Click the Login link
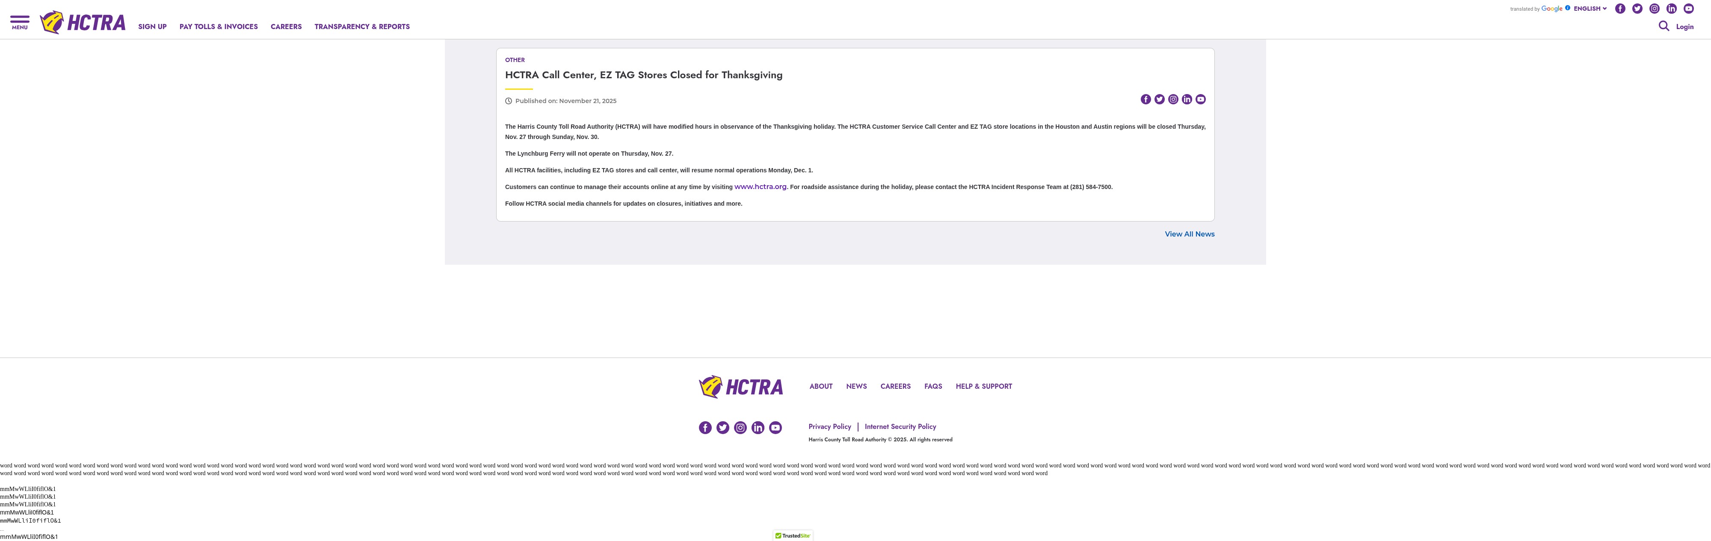1711x541 pixels. point(1684,27)
